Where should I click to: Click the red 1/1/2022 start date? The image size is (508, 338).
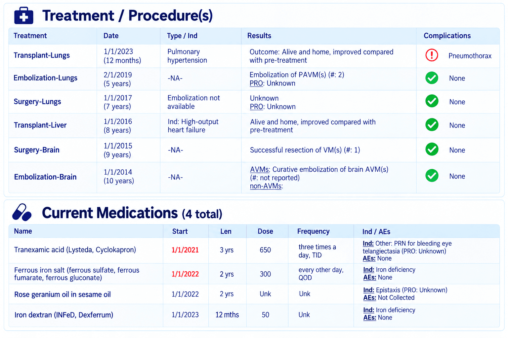[185, 274]
